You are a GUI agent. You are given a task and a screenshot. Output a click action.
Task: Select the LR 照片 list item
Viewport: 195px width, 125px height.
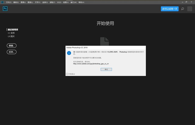click(x=11, y=36)
